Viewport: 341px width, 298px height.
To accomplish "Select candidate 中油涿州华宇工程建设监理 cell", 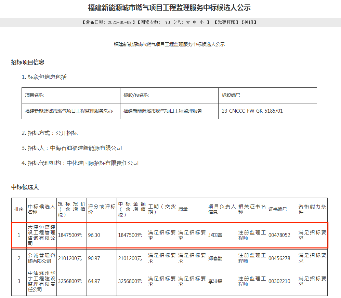I will coord(41,281).
